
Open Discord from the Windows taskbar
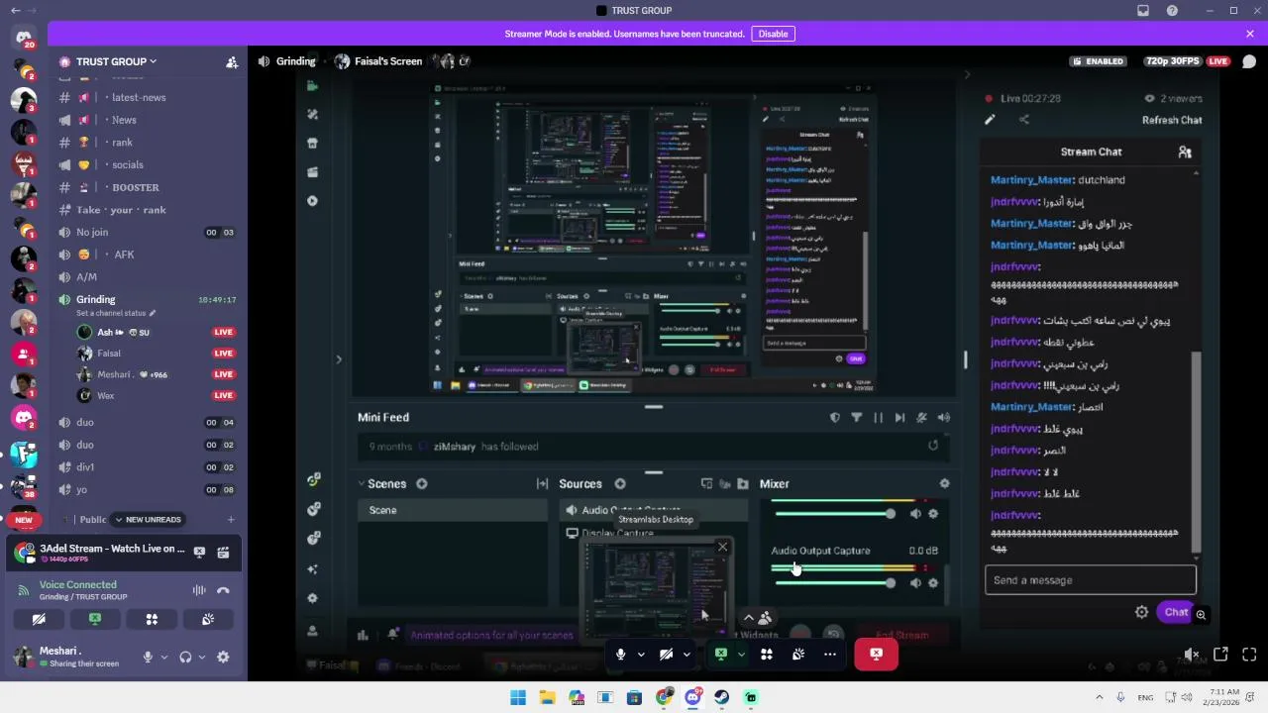pyautogui.click(x=692, y=697)
